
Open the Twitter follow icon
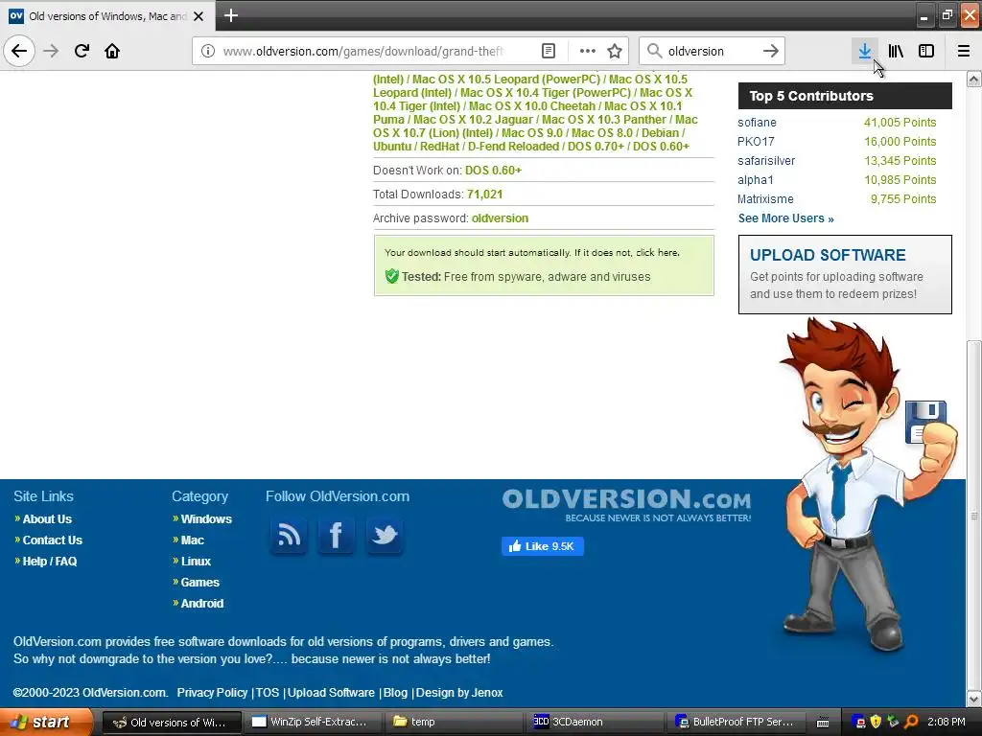tap(384, 535)
